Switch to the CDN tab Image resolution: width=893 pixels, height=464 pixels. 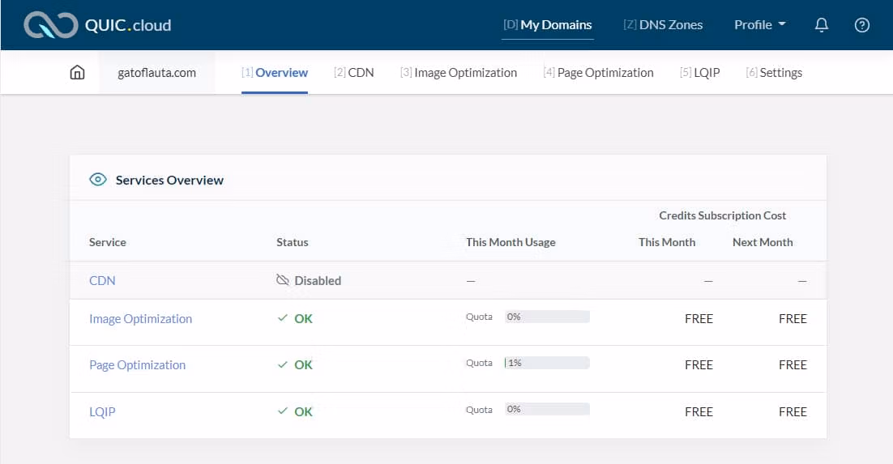coord(353,73)
